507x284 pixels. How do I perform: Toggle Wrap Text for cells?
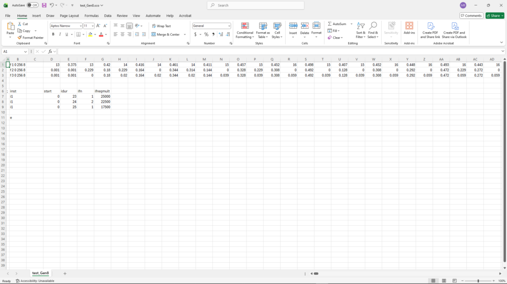(154, 26)
